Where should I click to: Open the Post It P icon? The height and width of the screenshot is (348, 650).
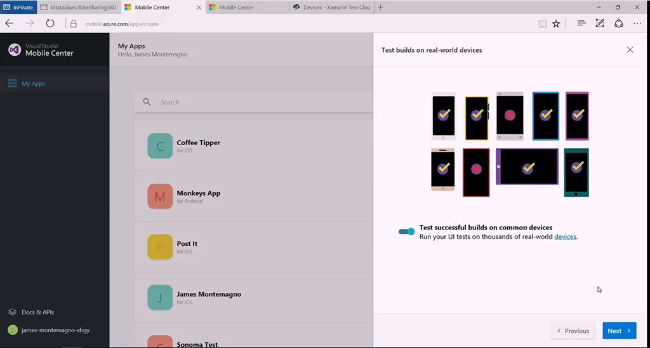(x=160, y=247)
